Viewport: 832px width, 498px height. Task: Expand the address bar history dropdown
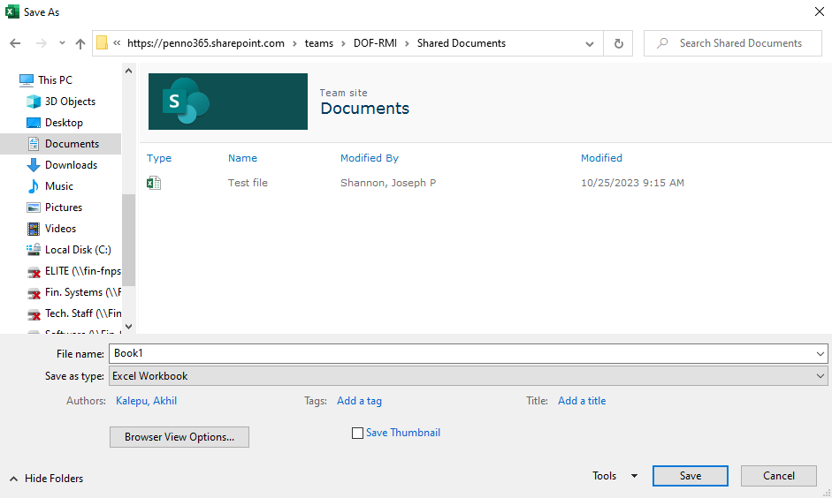[590, 44]
